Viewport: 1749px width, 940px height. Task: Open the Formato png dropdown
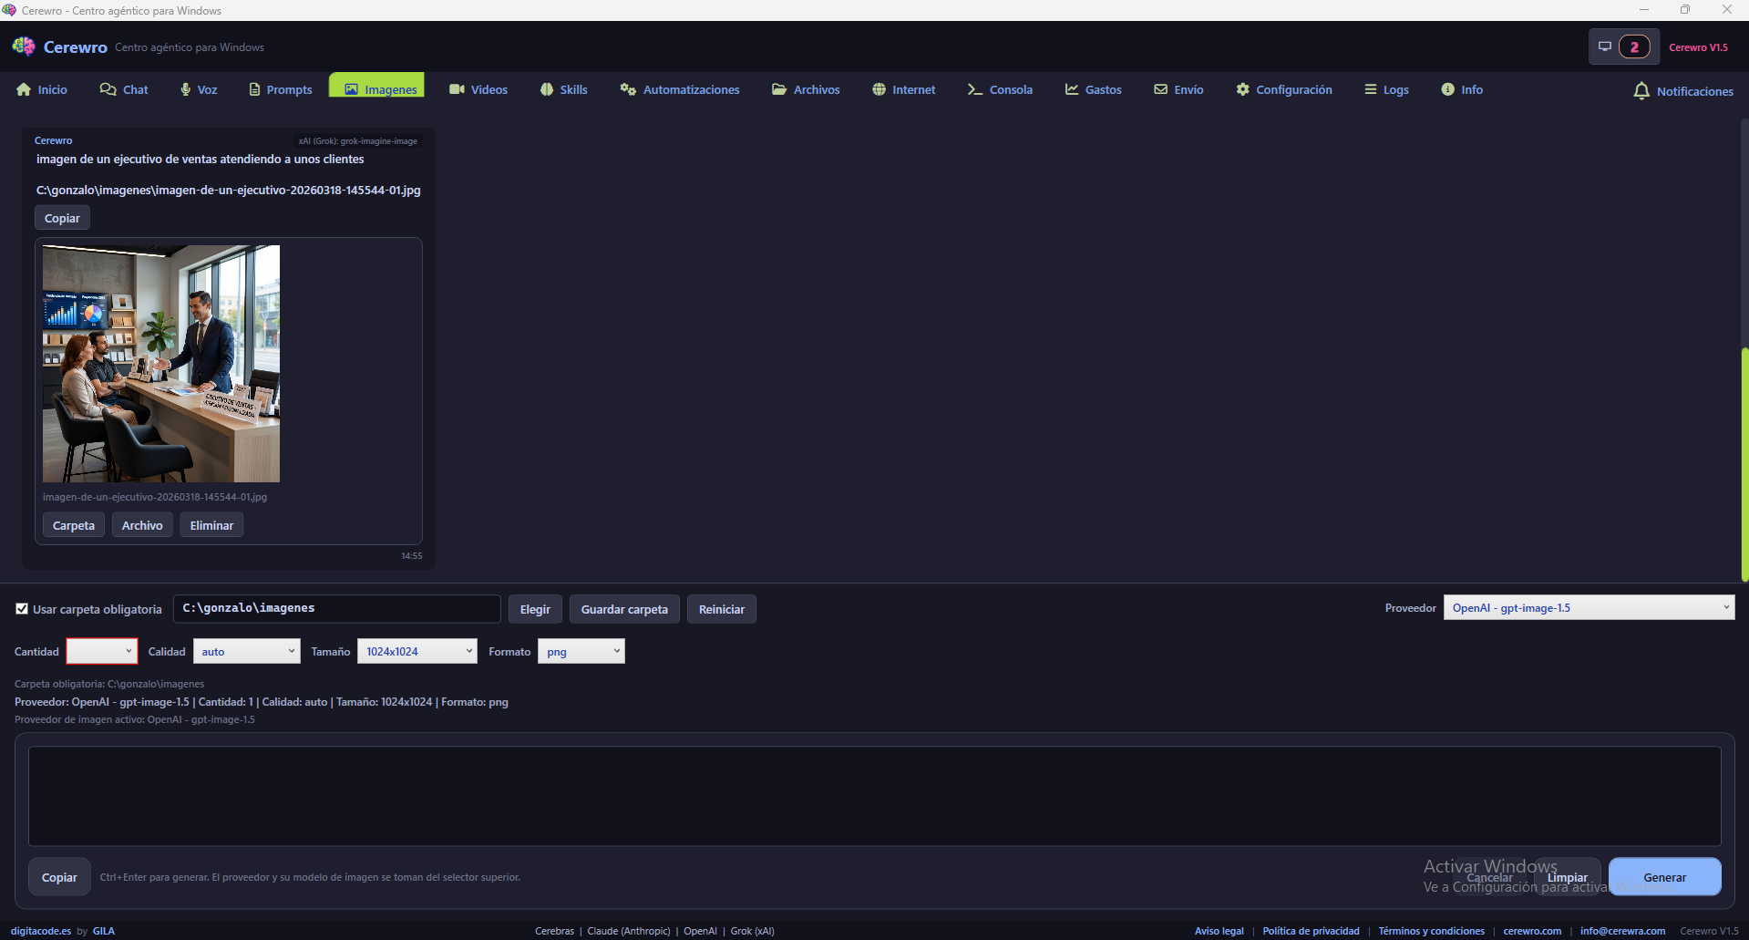click(x=581, y=651)
